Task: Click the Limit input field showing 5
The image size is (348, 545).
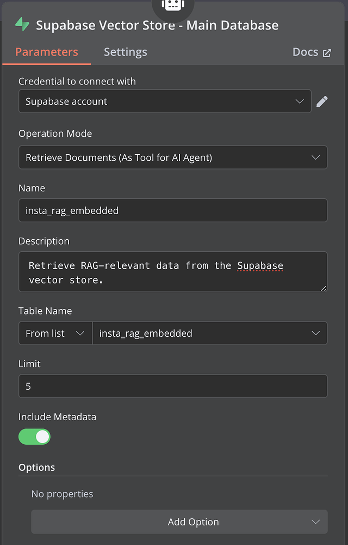Action: (173, 386)
